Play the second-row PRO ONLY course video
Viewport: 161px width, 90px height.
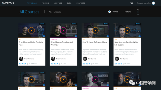click(x=95, y=80)
